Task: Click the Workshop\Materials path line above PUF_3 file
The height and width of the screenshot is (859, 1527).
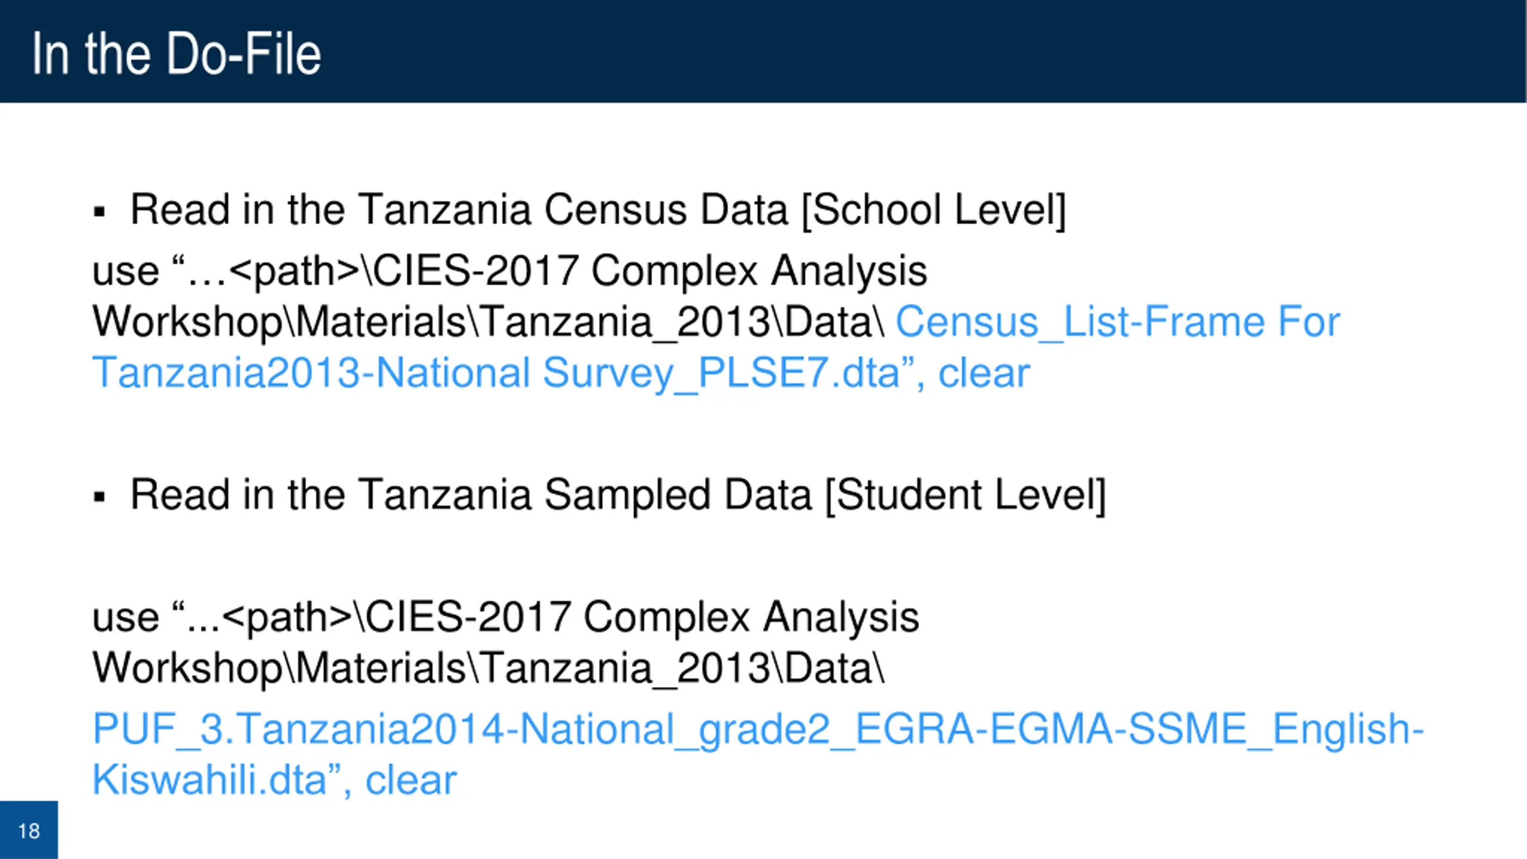Action: (489, 668)
